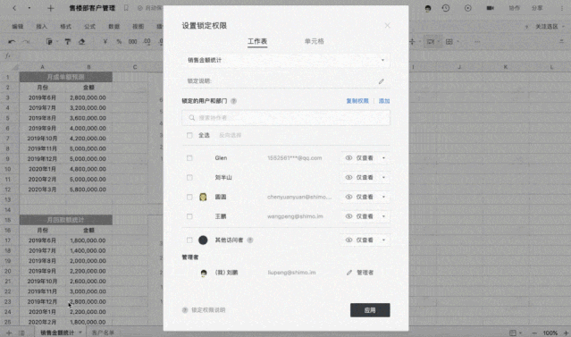The height and width of the screenshot is (337, 571).
Task: Close the lock permission dialog with X
Action: tap(387, 26)
